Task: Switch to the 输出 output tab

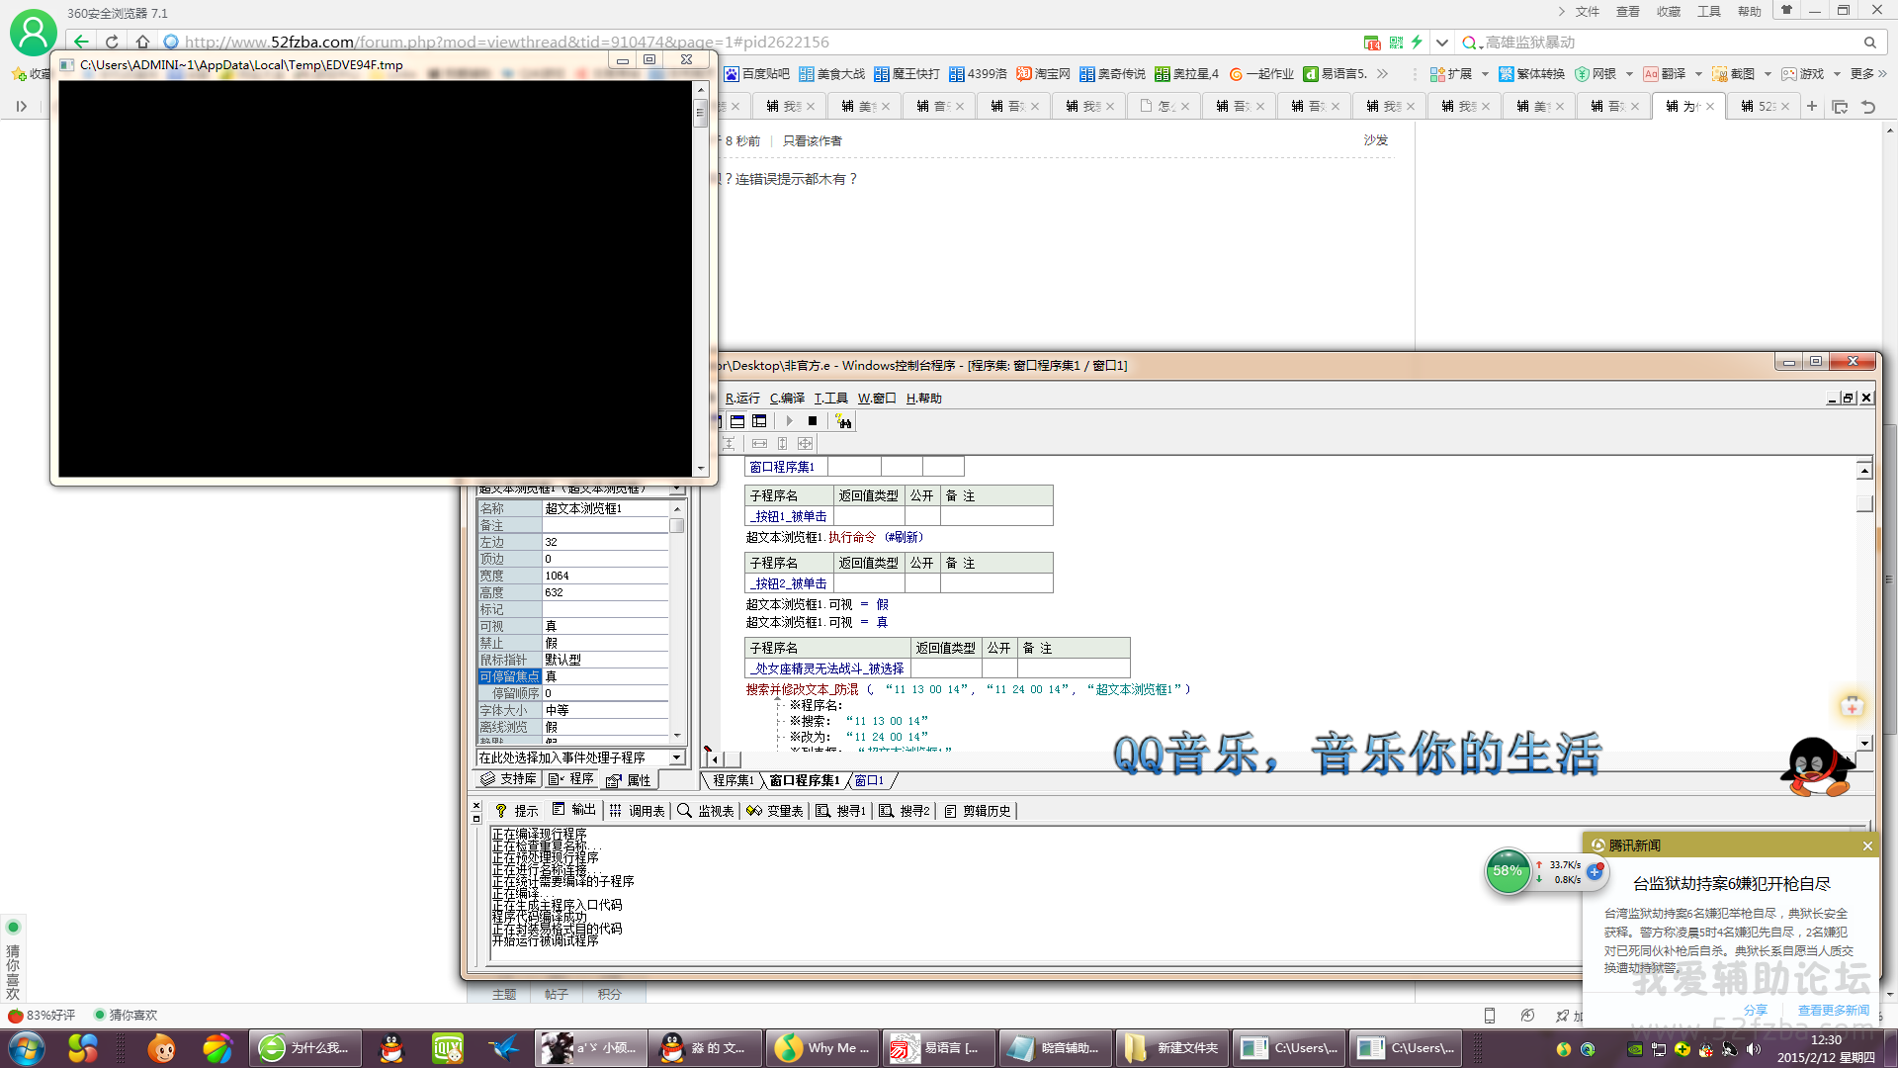Action: (x=574, y=810)
